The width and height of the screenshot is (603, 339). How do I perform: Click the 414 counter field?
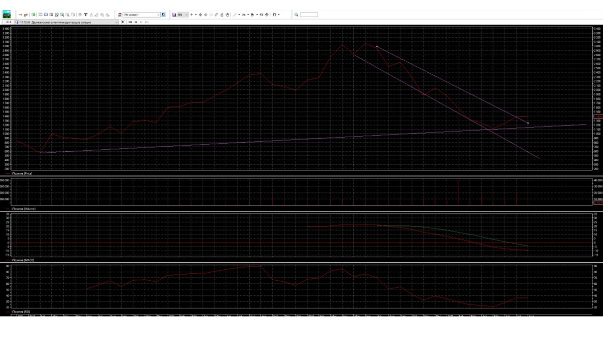coord(9,22)
